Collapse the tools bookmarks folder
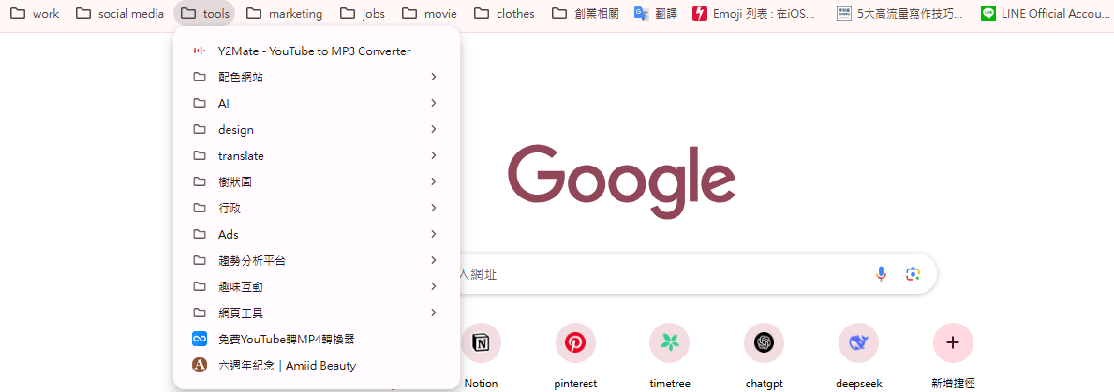The width and height of the screenshot is (1114, 392). [205, 13]
